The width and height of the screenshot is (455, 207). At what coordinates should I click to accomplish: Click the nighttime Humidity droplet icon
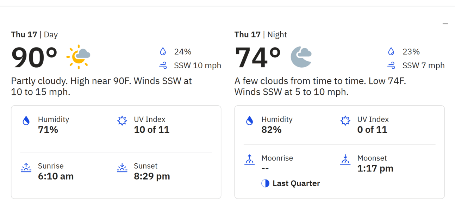coord(249,121)
